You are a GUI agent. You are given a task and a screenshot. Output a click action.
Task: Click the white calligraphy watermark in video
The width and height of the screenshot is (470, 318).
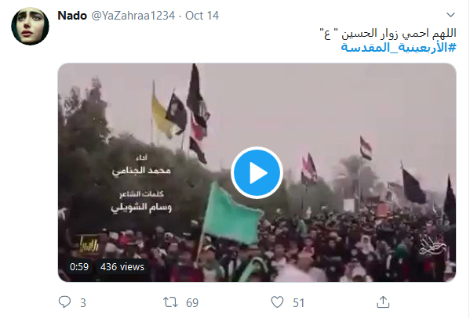click(x=433, y=245)
